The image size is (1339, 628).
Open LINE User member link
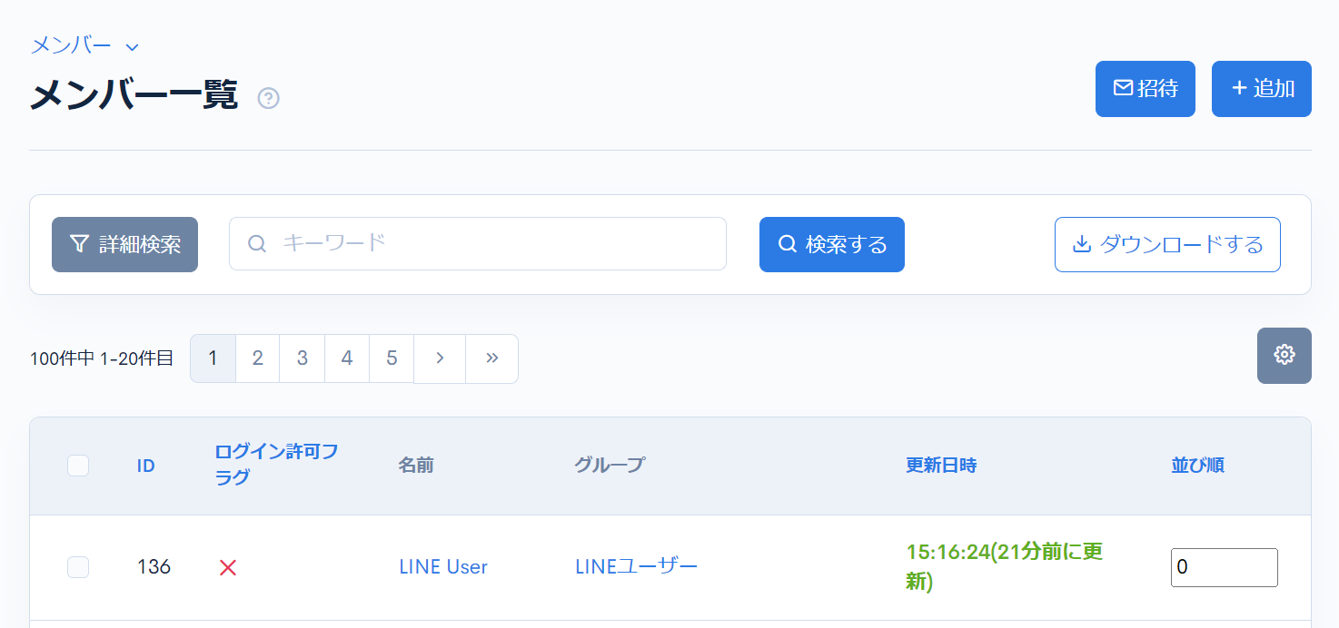(443, 567)
